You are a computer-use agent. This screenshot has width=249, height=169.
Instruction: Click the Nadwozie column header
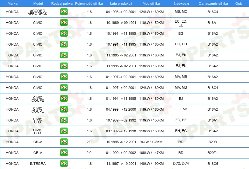pyautogui.click(x=181, y=4)
